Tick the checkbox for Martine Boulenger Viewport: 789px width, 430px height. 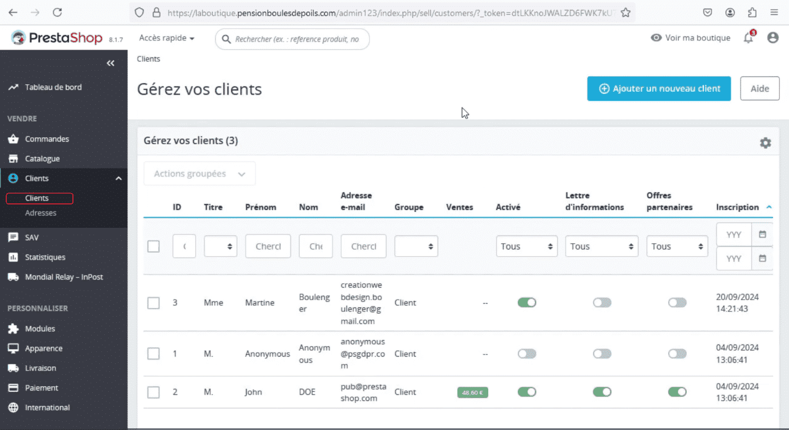click(153, 302)
